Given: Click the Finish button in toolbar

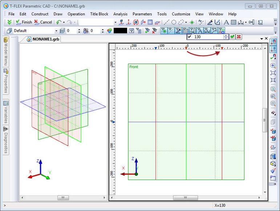Looking at the screenshot, I should tap(24, 22).
